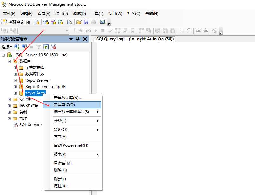
Task: Open the 帮助(H) menu
Action: [x=152, y=14]
